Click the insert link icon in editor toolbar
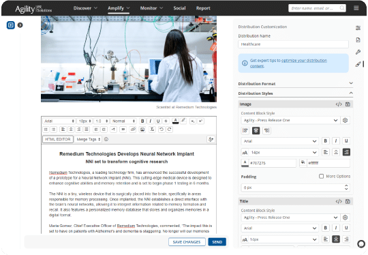Image resolution: width=368 pixels, height=255 pixels. click(x=133, y=130)
